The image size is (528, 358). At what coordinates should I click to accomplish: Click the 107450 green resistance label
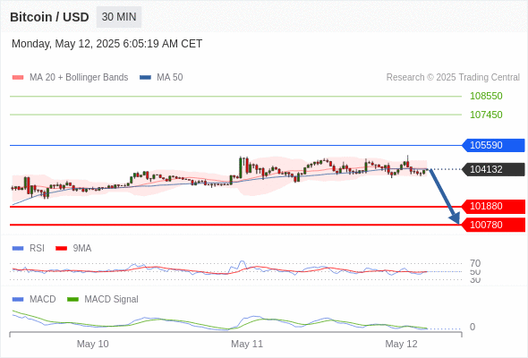[486, 115]
